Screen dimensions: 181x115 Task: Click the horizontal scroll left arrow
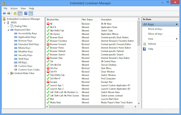pos(47,107)
